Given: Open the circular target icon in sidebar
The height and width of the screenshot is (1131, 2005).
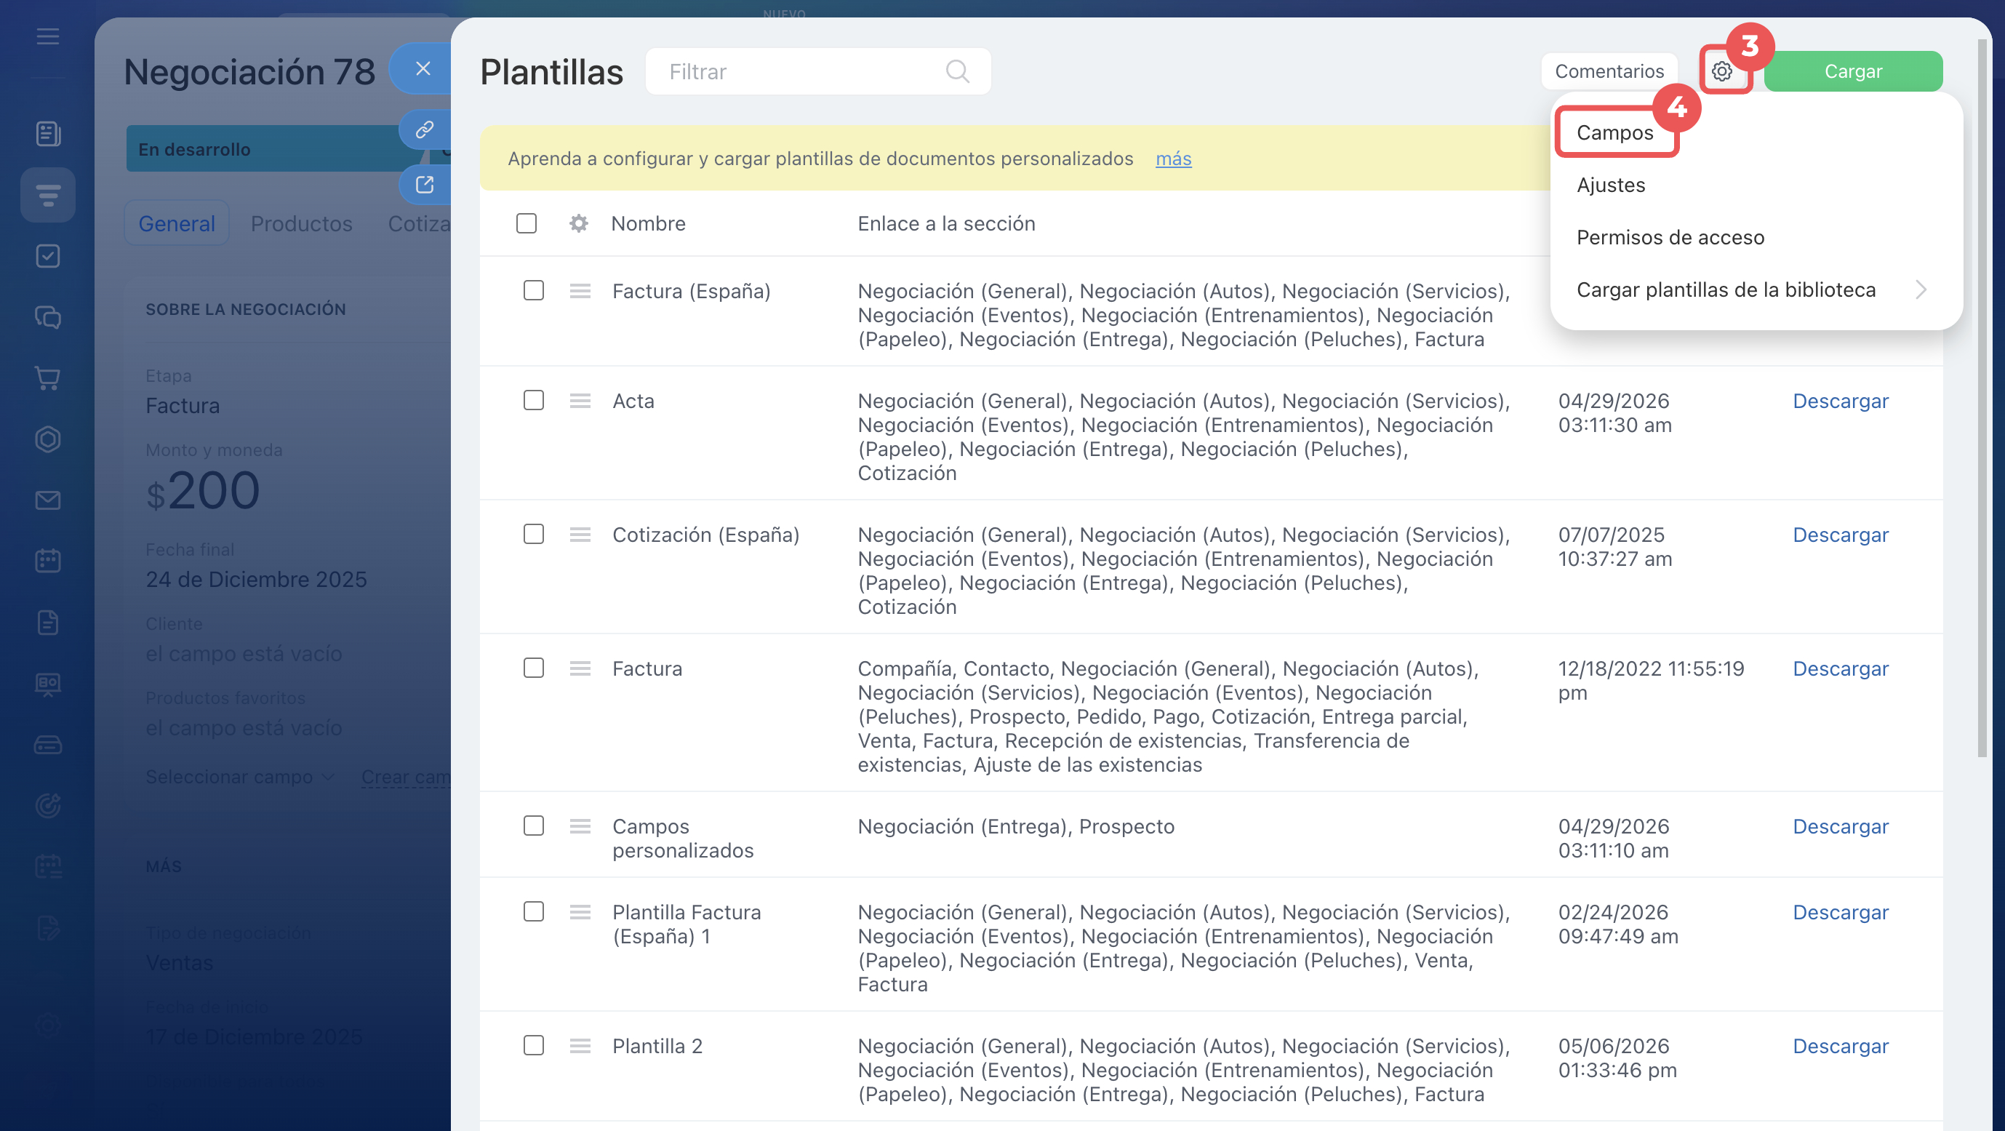Looking at the screenshot, I should [47, 806].
